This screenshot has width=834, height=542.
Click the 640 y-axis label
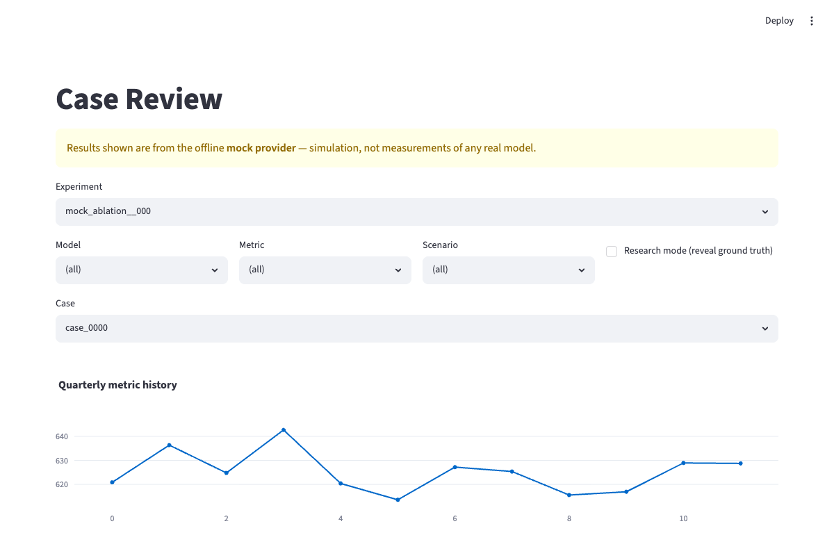pyautogui.click(x=62, y=436)
